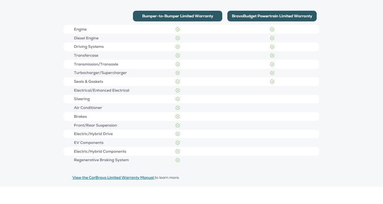
Task: Click checkmark icon in Electrical/Enhanced Electrical row
Action: 178,90
